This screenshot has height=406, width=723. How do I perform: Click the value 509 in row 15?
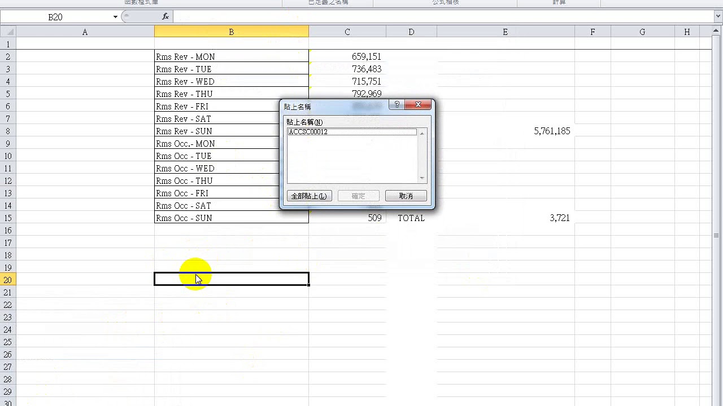click(374, 218)
